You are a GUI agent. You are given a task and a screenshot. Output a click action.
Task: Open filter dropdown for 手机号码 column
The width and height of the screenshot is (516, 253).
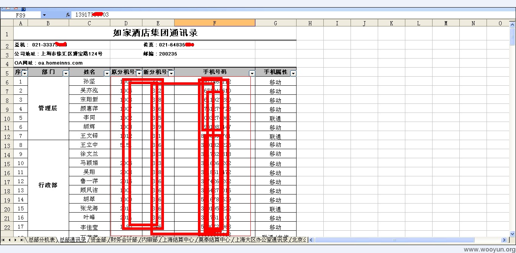(x=252, y=73)
